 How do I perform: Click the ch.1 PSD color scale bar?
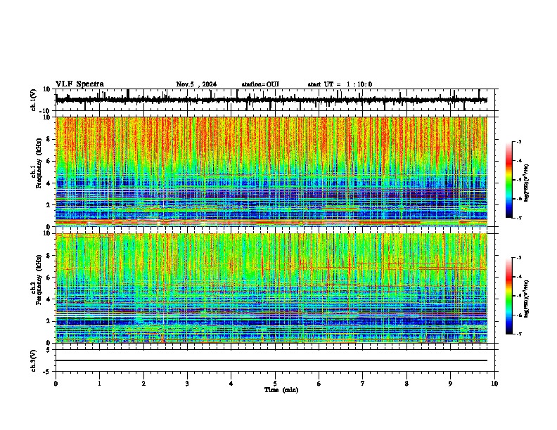tap(509, 180)
